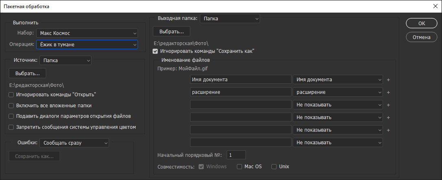442x180 pixels.
Task: Click the plus icon beside расширение dropdown
Action: (x=388, y=92)
